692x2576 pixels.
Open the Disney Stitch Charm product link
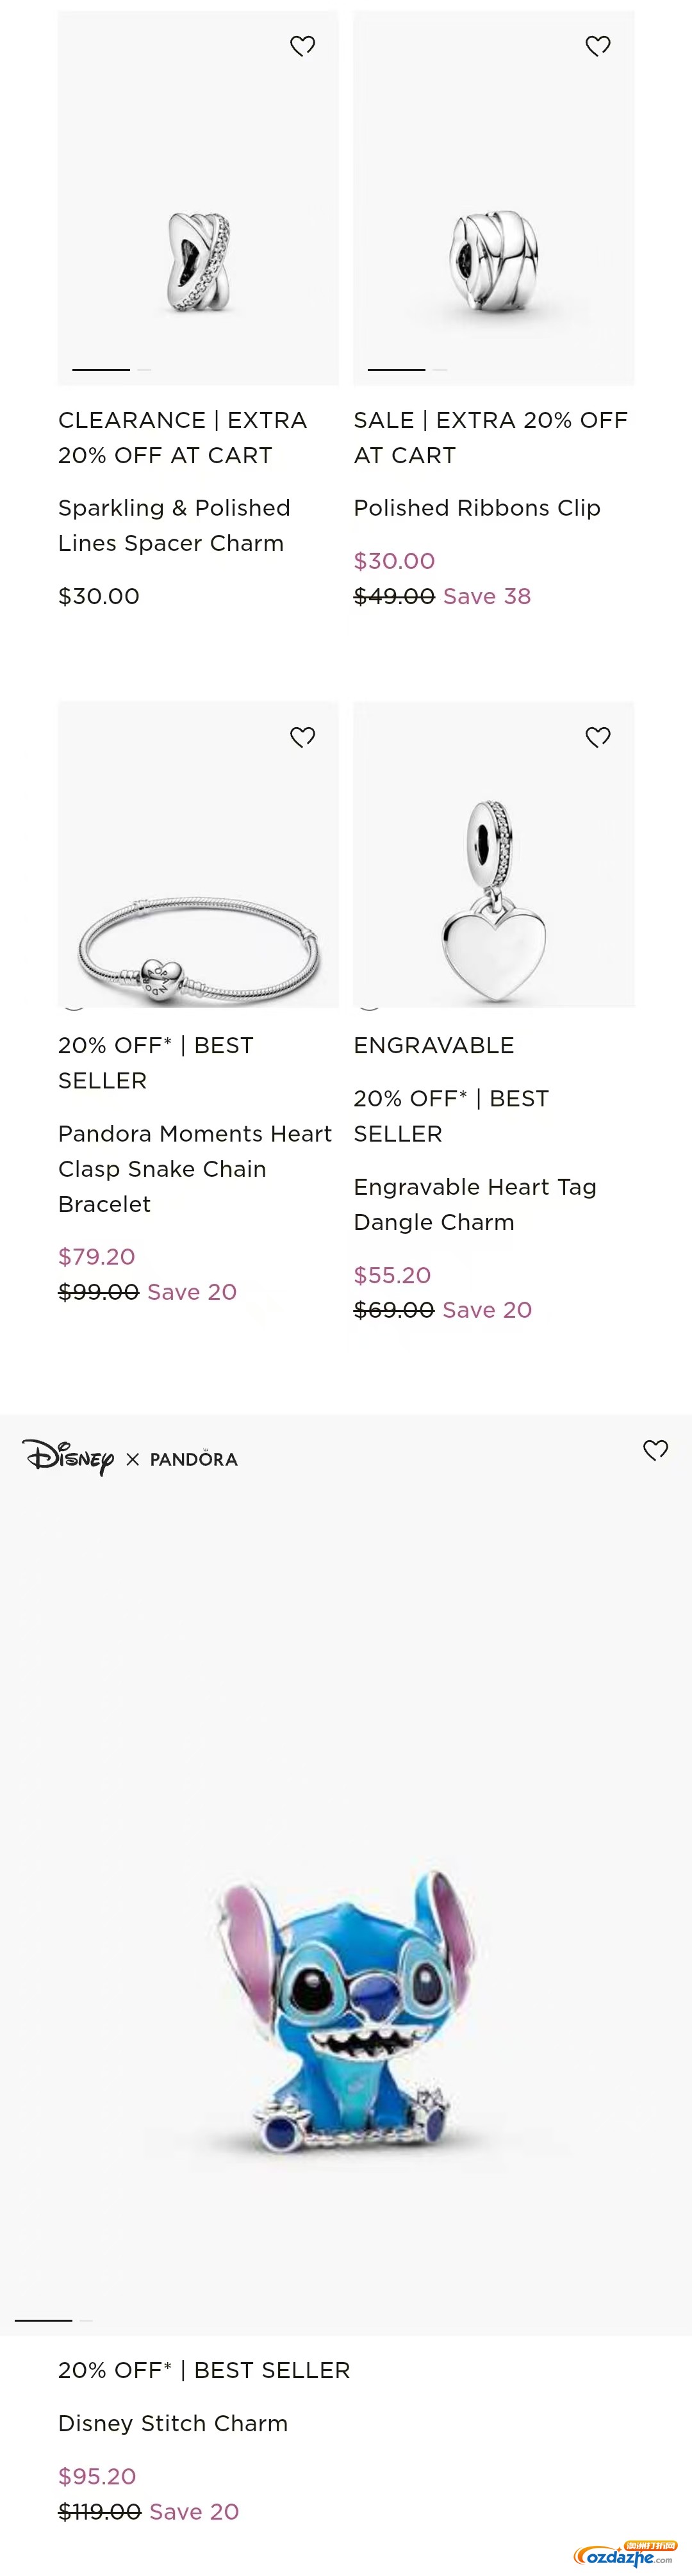(173, 2423)
